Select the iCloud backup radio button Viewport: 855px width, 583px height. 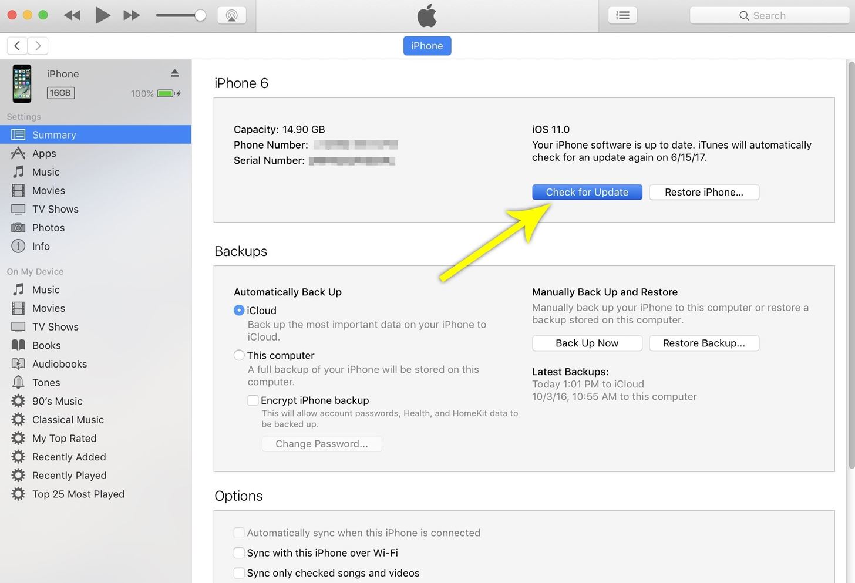(239, 310)
